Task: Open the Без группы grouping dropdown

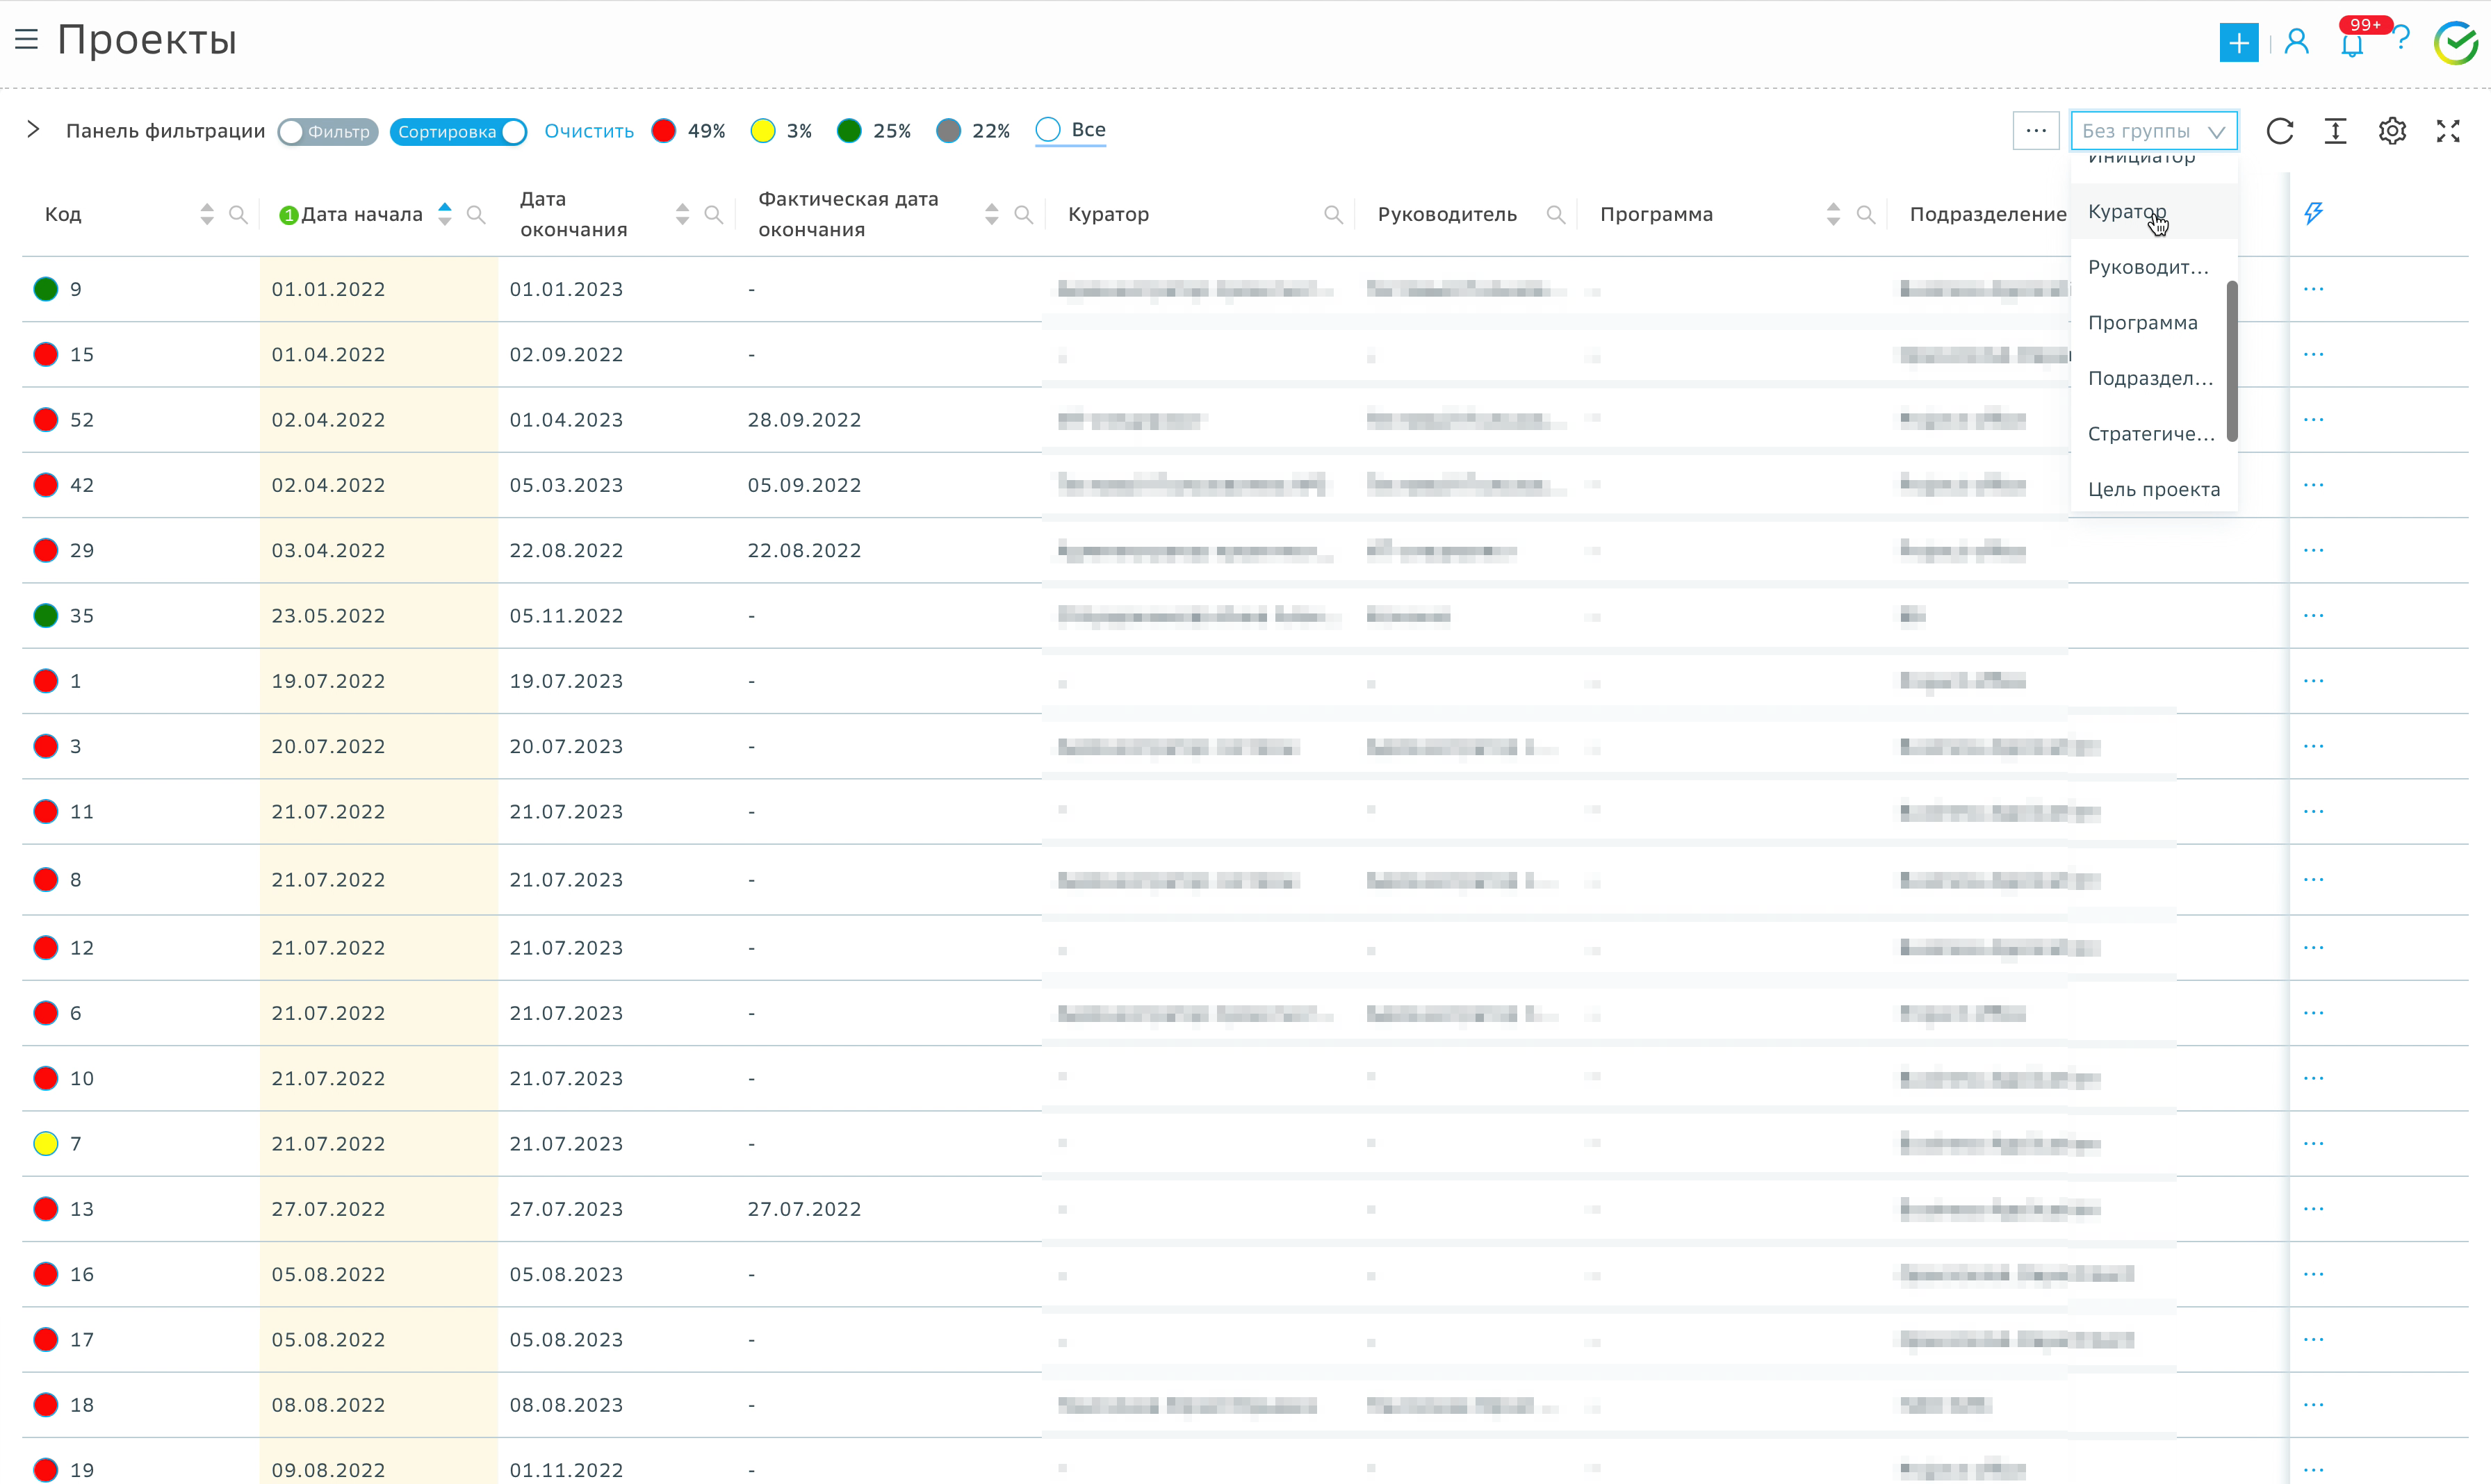Action: click(x=2153, y=131)
